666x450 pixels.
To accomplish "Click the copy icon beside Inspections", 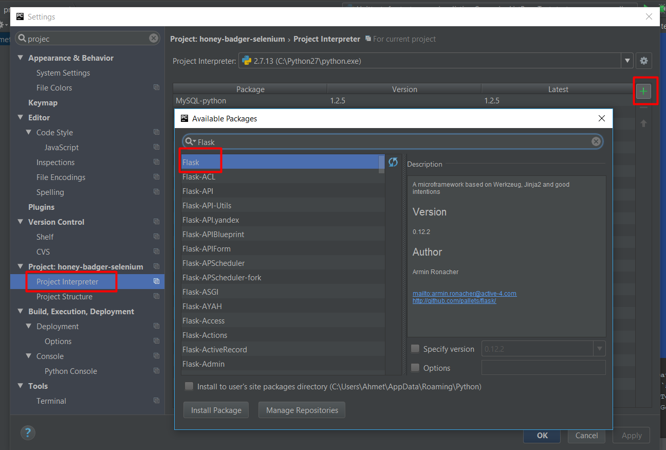I will [156, 162].
